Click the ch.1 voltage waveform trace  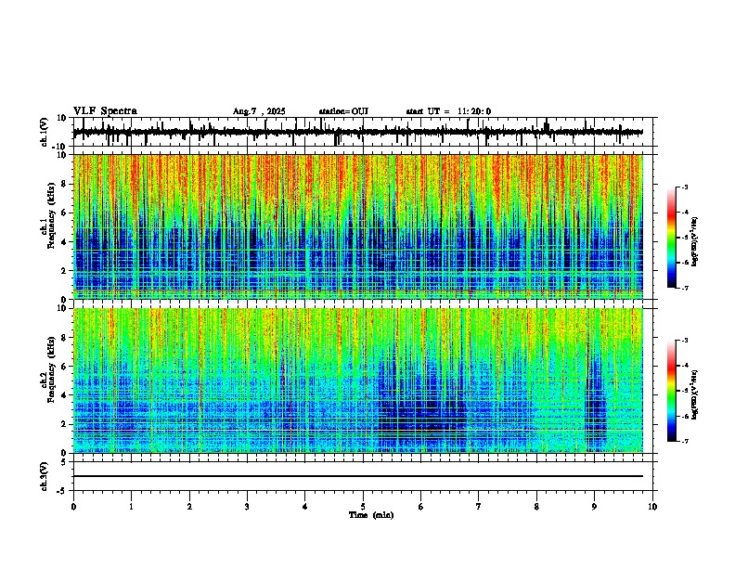point(358,132)
